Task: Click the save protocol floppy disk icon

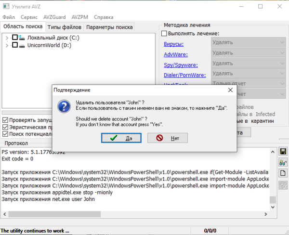Action: tap(283, 151)
